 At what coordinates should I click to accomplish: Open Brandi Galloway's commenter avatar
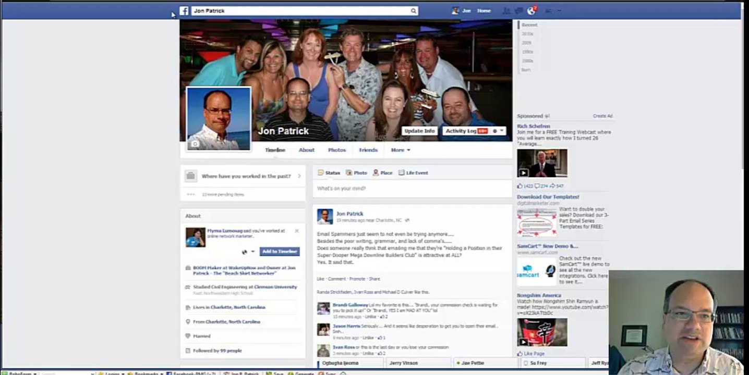tap(323, 308)
